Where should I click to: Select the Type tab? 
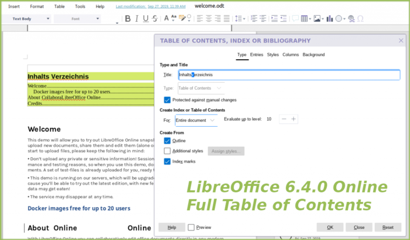[242, 55]
